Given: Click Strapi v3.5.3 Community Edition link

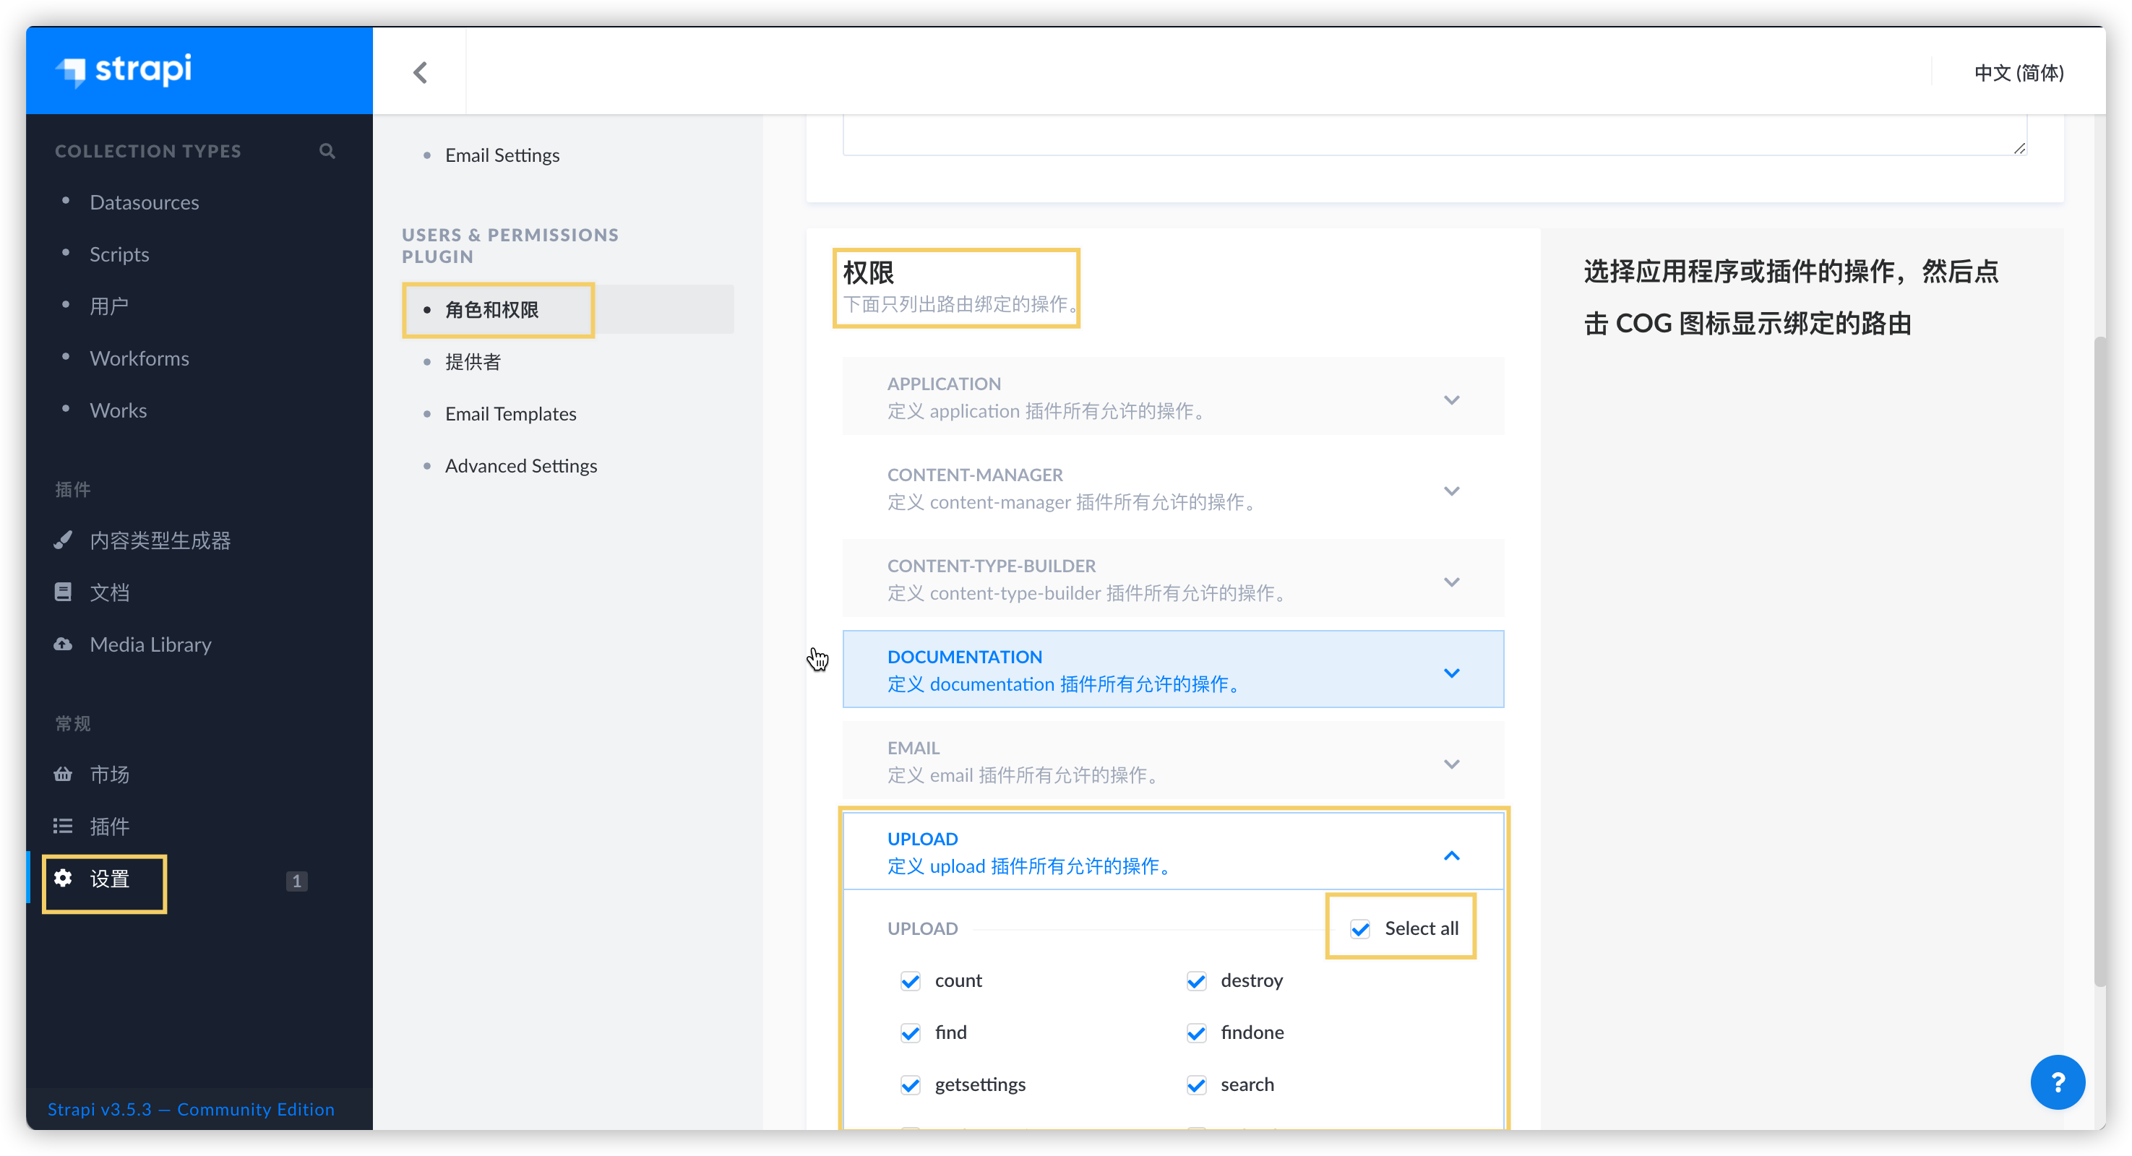Looking at the screenshot, I should pyautogui.click(x=190, y=1109).
